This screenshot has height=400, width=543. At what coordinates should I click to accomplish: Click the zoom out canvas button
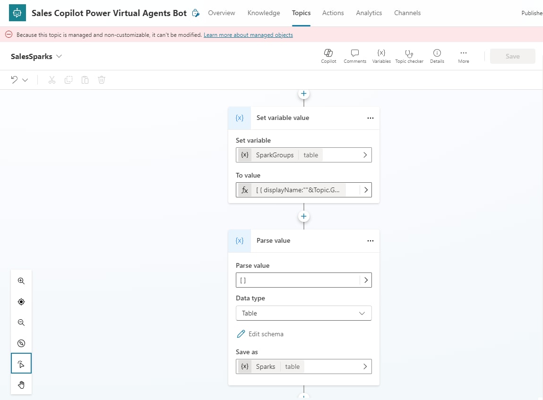[x=21, y=323]
